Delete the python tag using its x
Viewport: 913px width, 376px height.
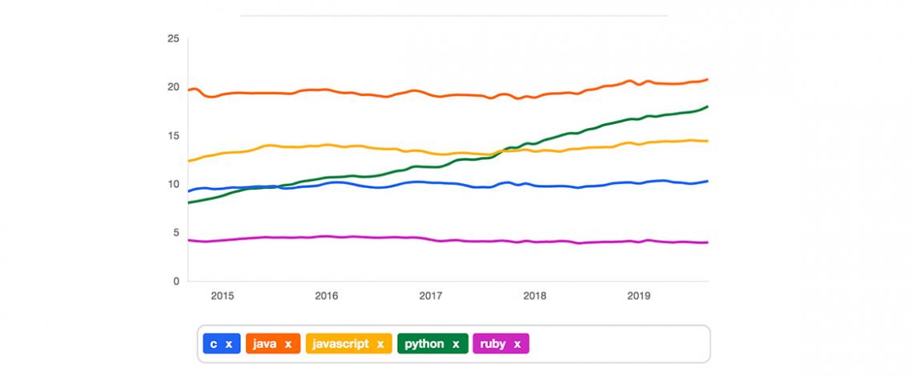[x=456, y=344]
